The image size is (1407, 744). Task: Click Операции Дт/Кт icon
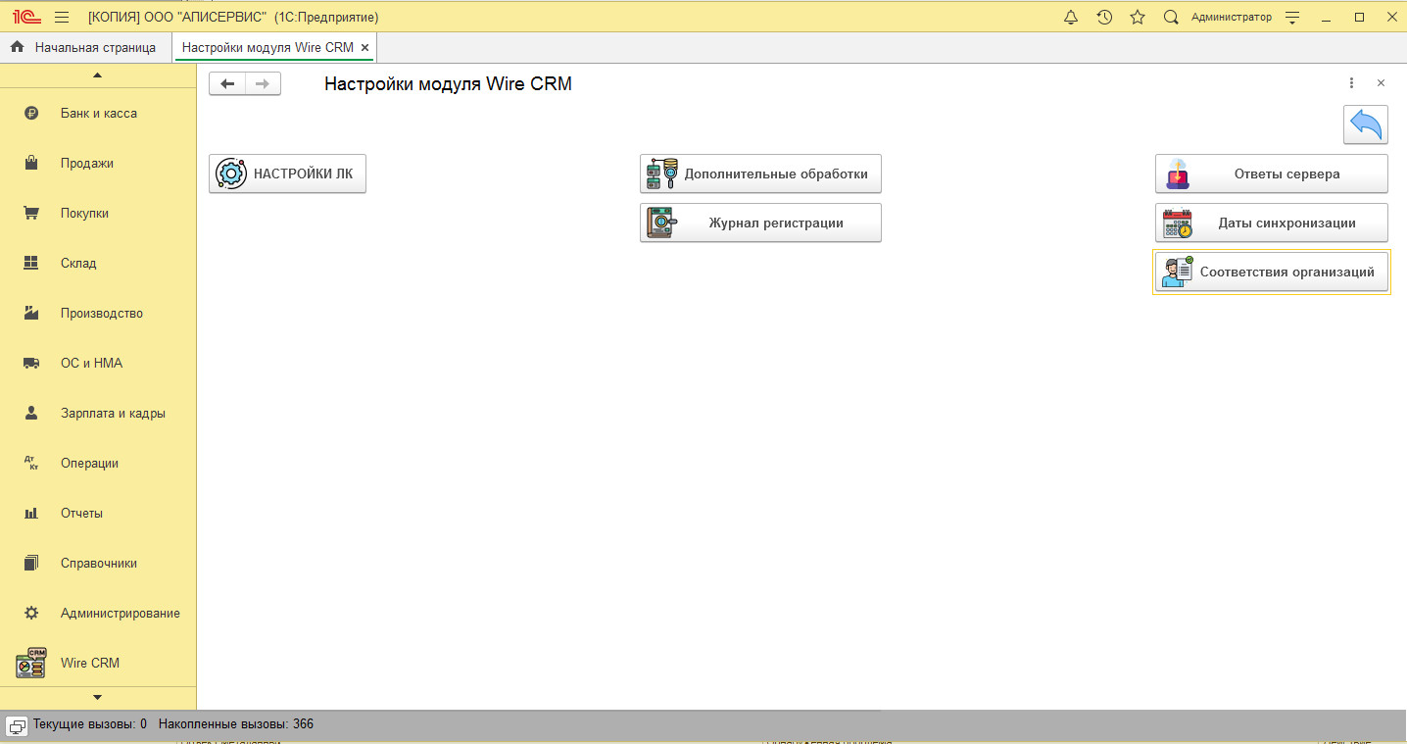pos(31,463)
